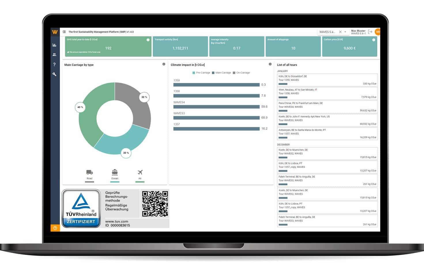Open the www.tuv.com certification link
The height and width of the screenshot is (276, 424).
coord(117,221)
